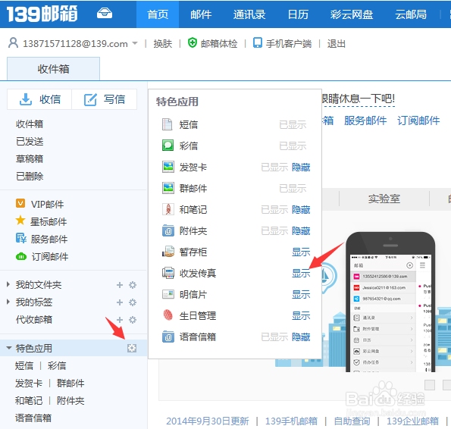Click the 暂存柜 icon in popup
451x429 pixels.
click(168, 252)
